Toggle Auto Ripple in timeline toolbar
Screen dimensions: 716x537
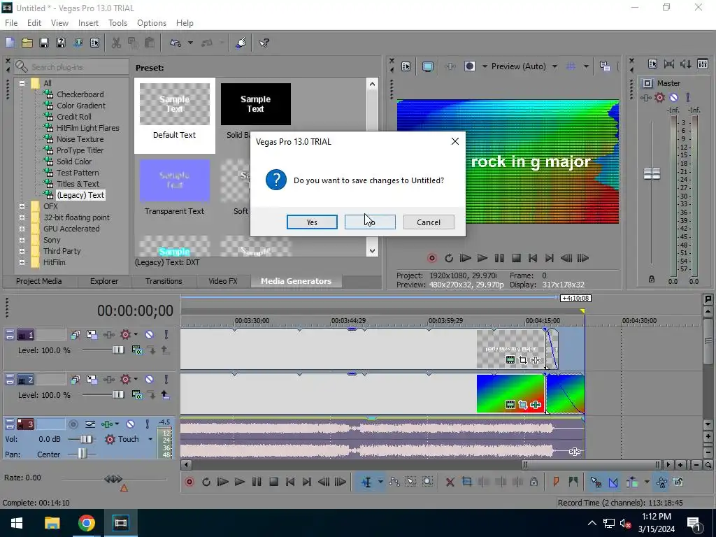click(x=632, y=482)
